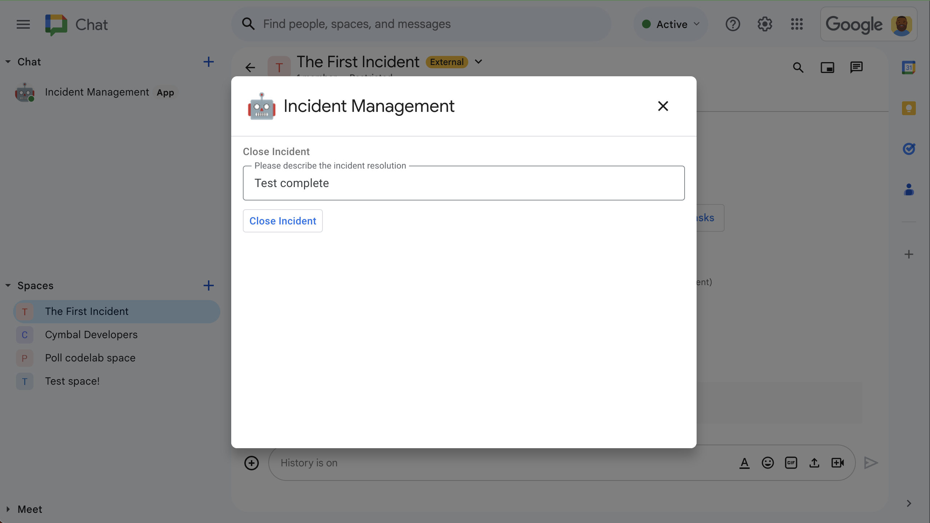930x523 pixels.
Task: Click the add new Space button
Action: (x=209, y=285)
